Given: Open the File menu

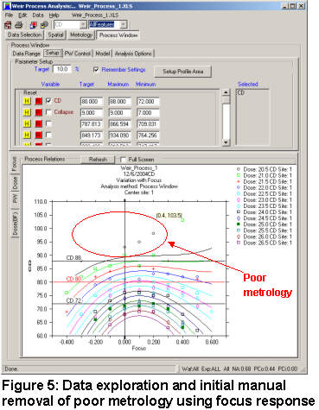Looking at the screenshot, I should 9,15.
